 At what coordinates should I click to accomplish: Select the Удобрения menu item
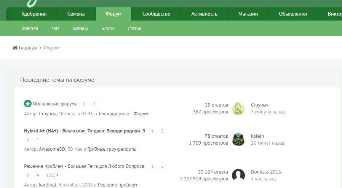point(34,14)
